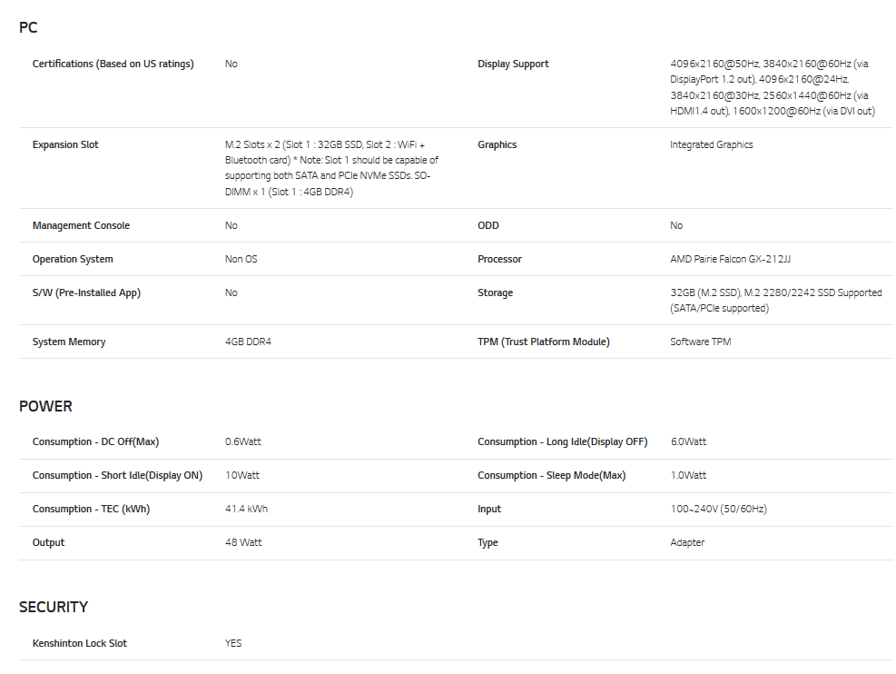Select the Operation System label
Viewport: 896px width, 674px height.
[73, 260]
